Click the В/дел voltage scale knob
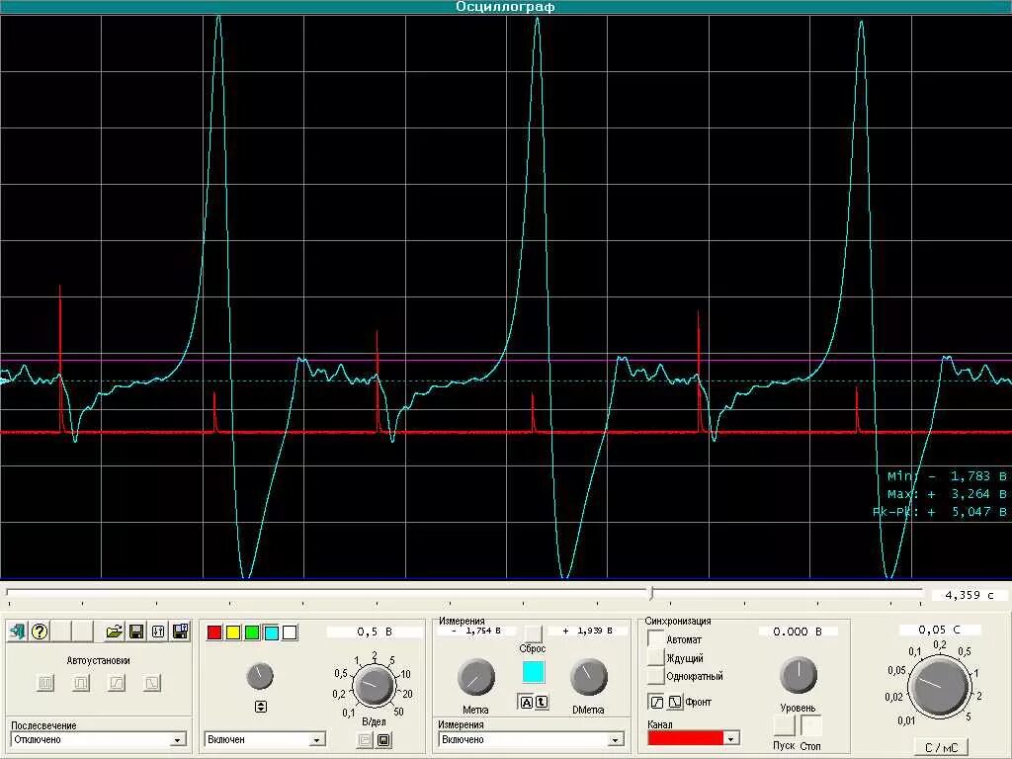 (375, 686)
